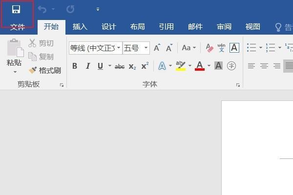Click the Character Border icon
Screen dimensions: 293x195
[x=234, y=48]
